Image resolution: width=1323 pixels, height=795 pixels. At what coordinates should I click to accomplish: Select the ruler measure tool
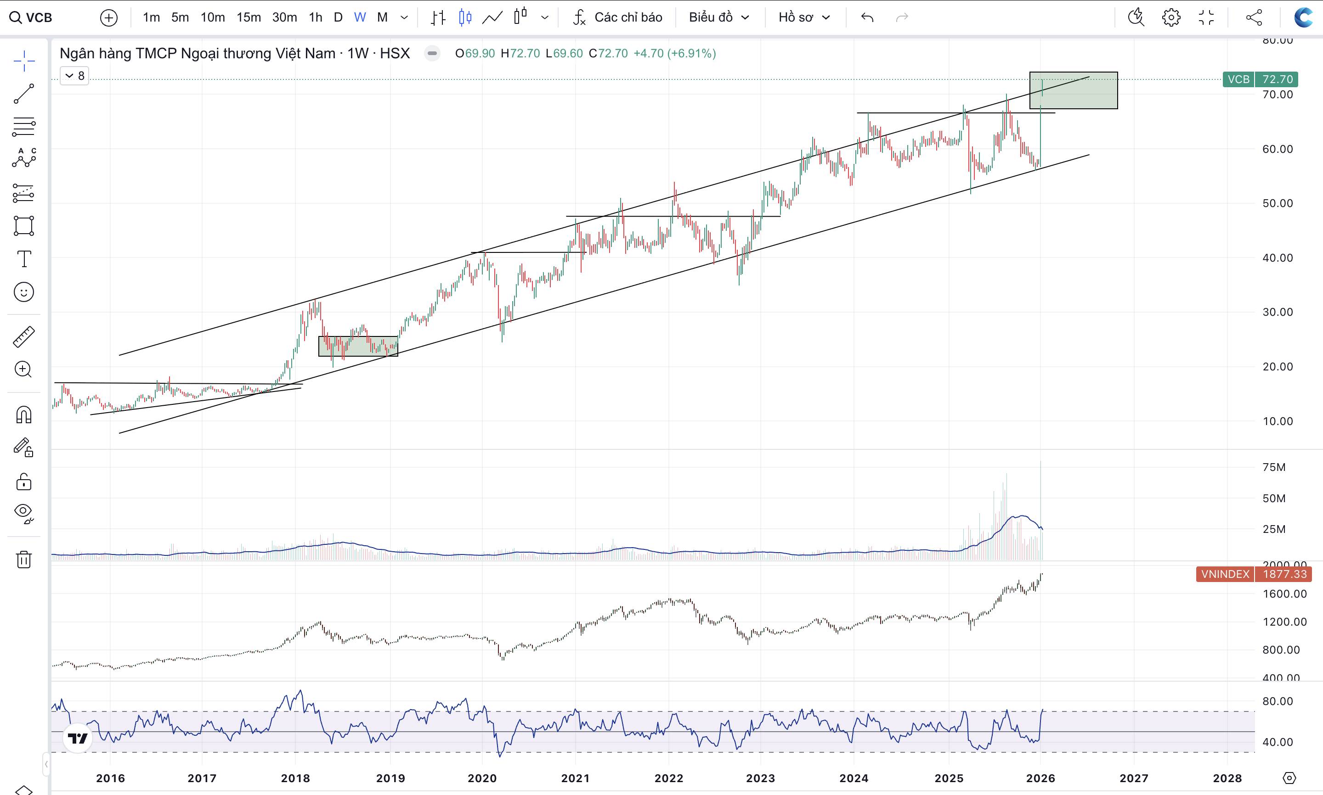coord(23,337)
